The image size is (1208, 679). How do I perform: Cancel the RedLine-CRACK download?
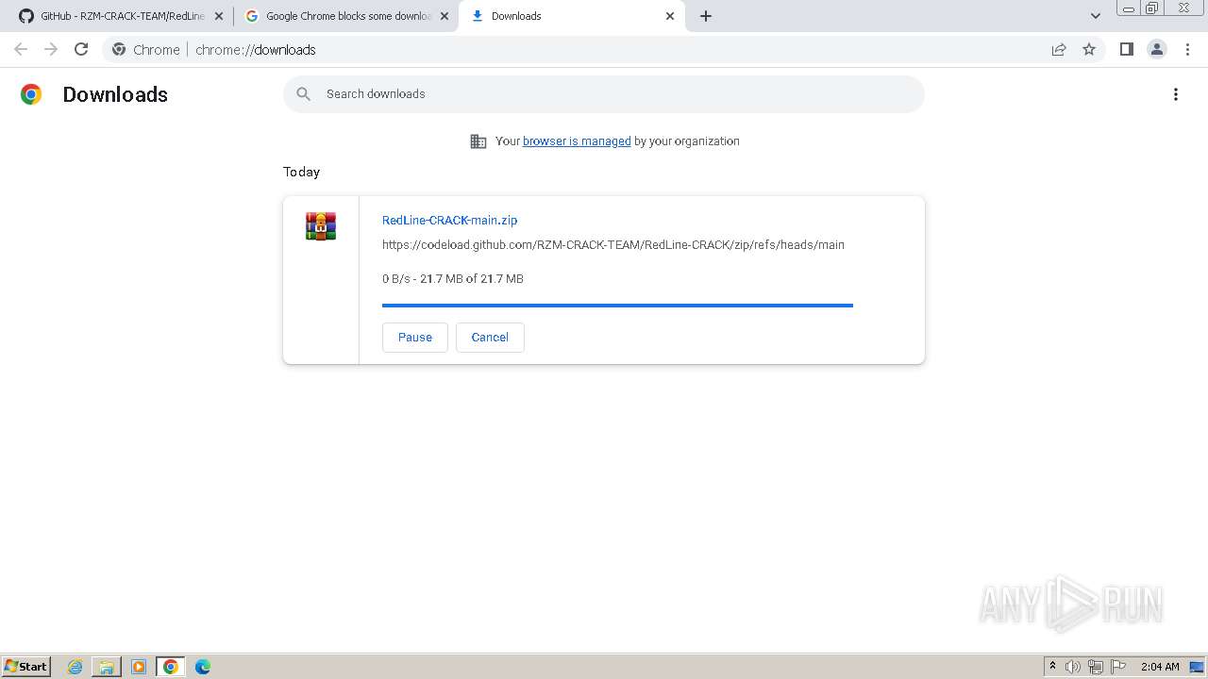[x=490, y=338]
